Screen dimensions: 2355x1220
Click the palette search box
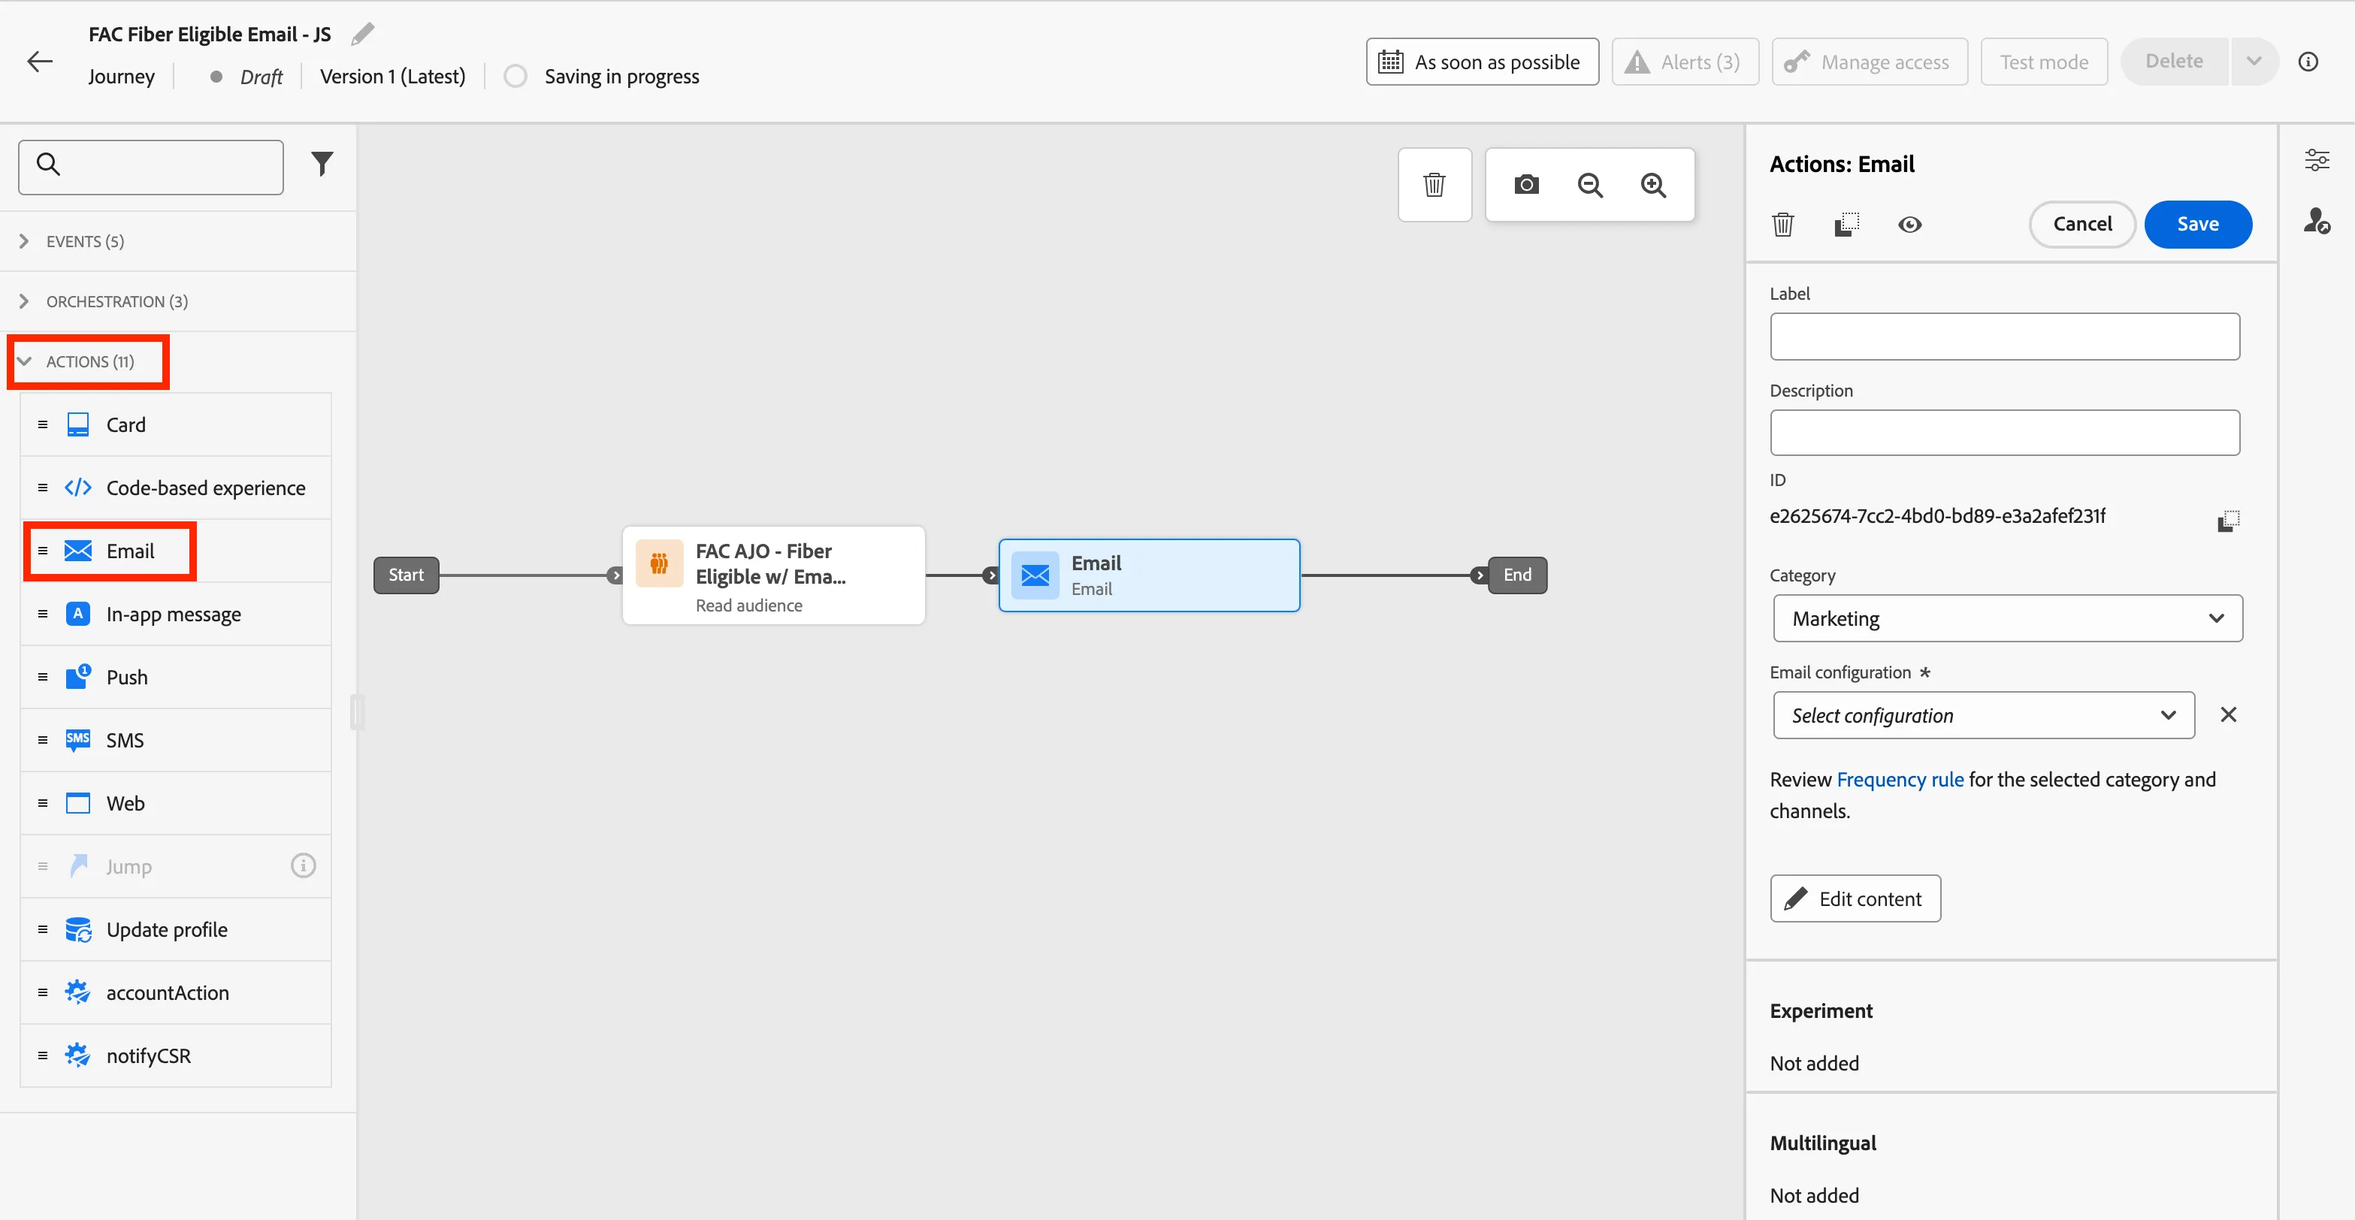click(151, 166)
